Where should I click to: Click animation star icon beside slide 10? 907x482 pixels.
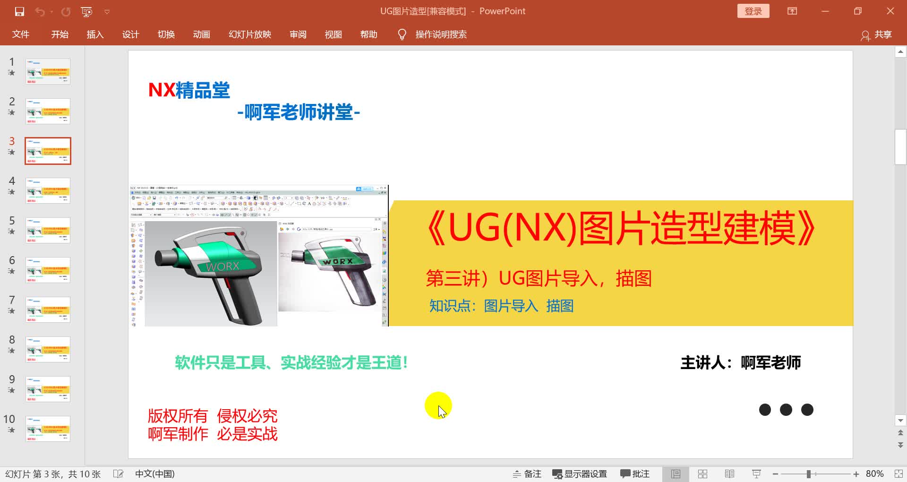click(11, 430)
